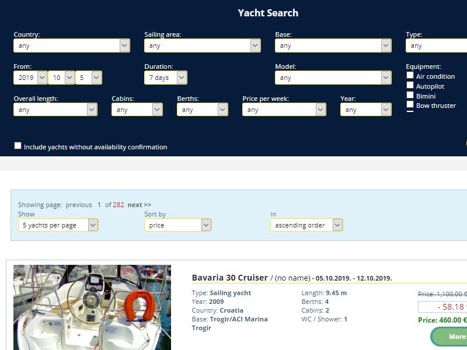467x350 pixels.
Task: Click the Yacht Search heading
Action: [268, 13]
